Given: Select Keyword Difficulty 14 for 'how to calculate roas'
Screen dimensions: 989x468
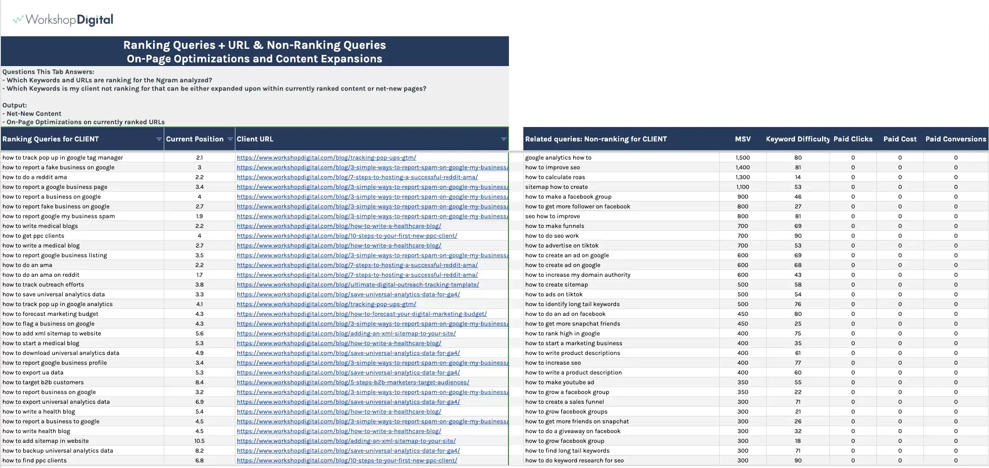Looking at the screenshot, I should click(798, 177).
